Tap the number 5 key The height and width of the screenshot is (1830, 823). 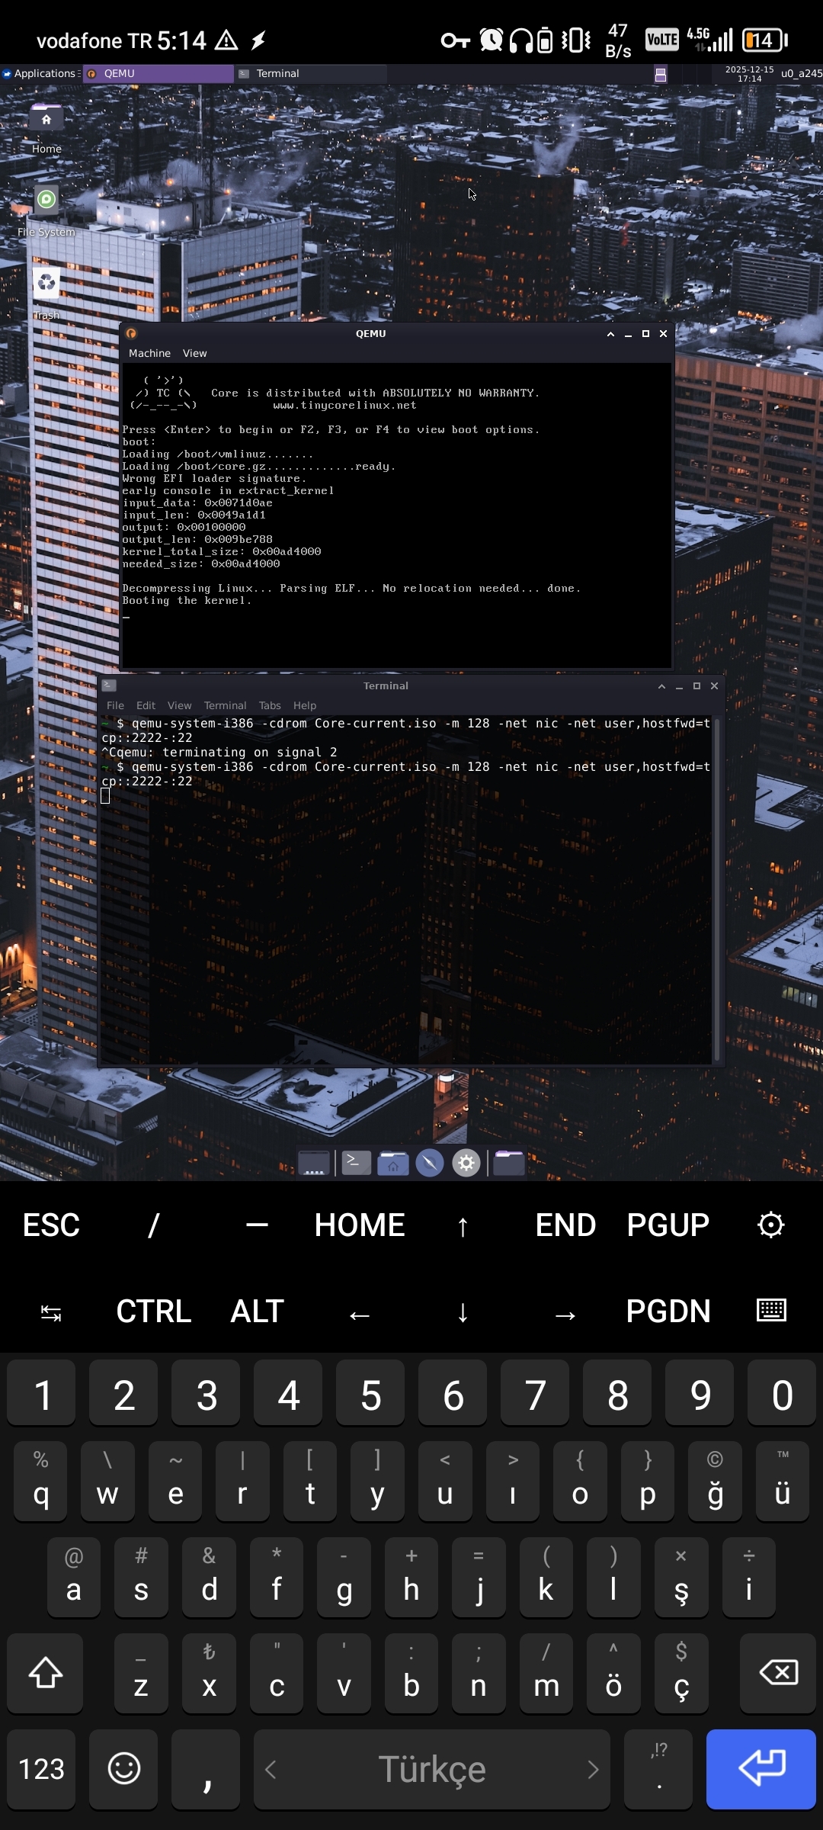coord(370,1393)
